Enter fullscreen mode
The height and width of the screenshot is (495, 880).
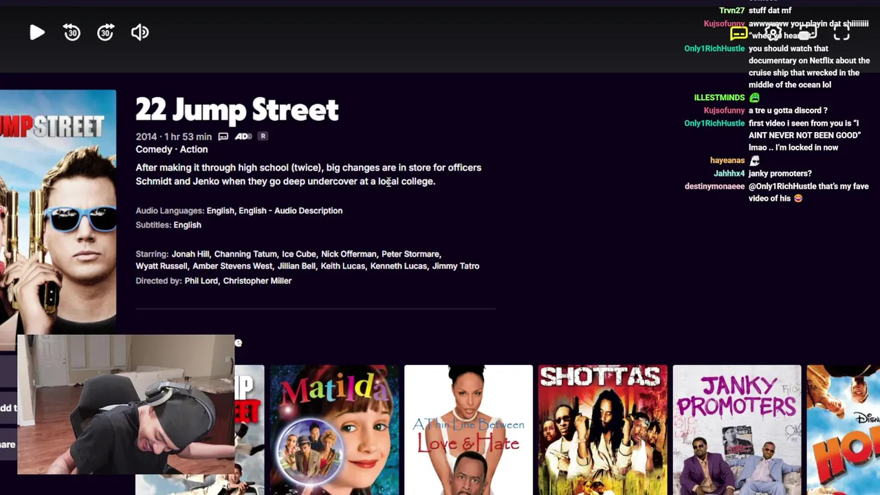click(x=841, y=34)
